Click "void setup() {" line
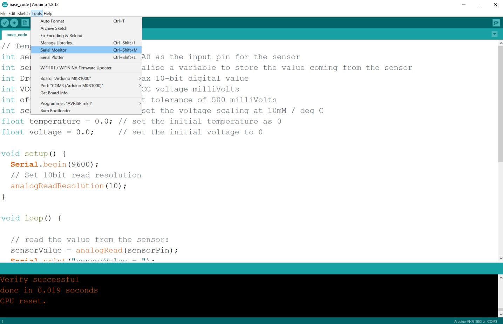 coord(34,154)
